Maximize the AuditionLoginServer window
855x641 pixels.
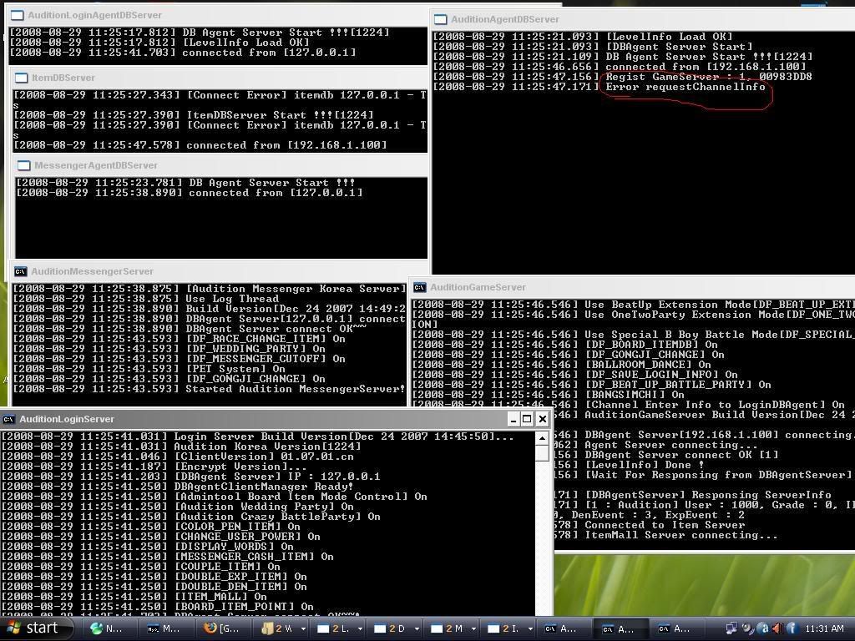(527, 419)
